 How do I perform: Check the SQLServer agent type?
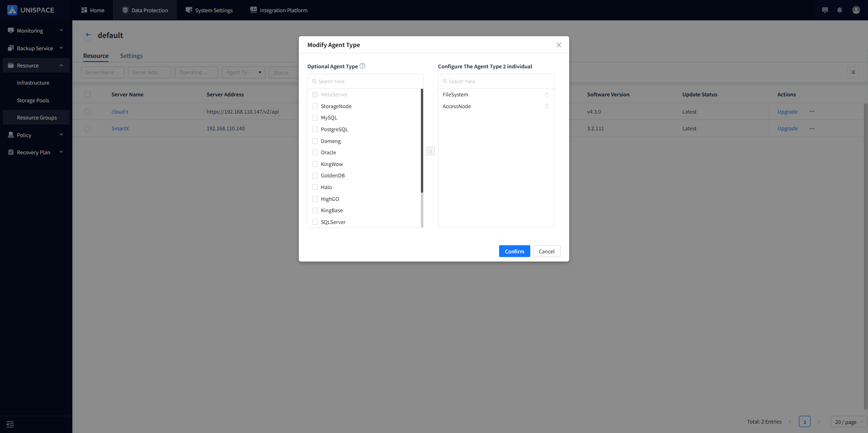coord(315,222)
